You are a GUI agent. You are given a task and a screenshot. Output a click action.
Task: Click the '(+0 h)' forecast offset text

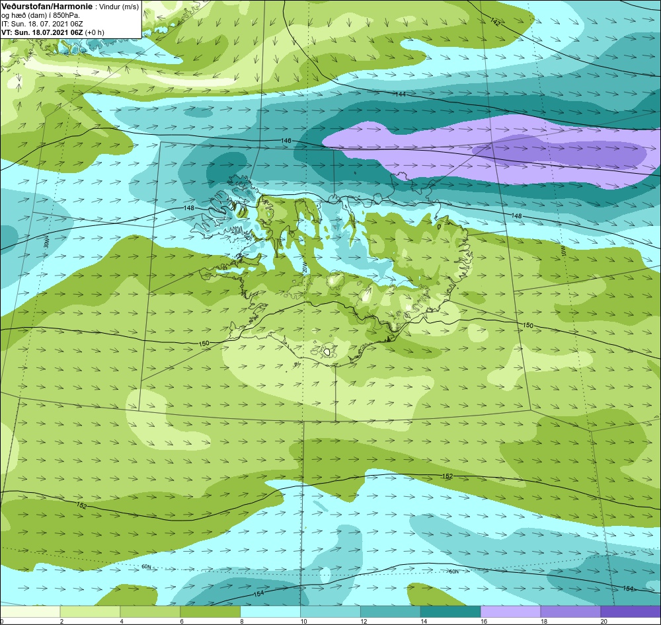pyautogui.click(x=95, y=32)
